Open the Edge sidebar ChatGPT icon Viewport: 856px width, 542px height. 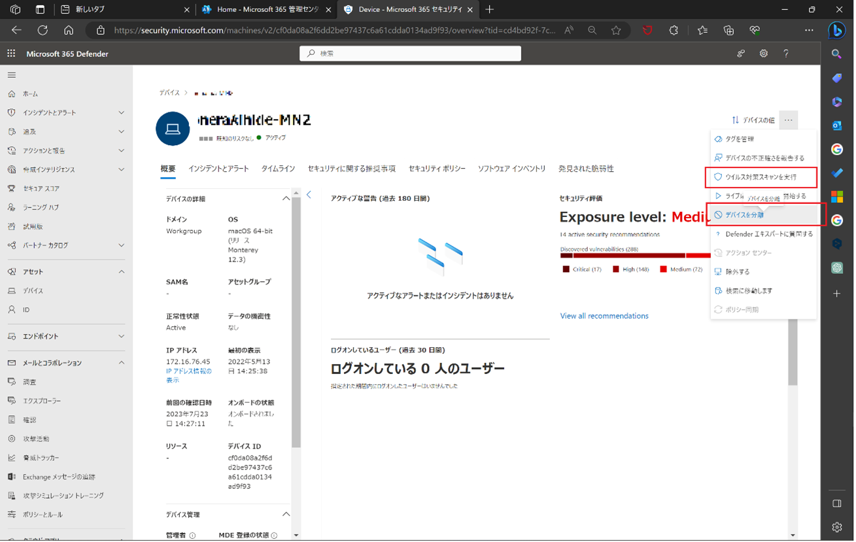click(837, 268)
